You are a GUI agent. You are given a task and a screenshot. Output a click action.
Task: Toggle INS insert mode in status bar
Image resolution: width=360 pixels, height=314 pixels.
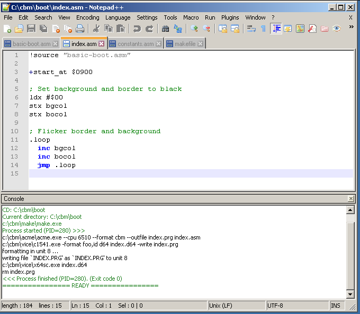point(337,306)
